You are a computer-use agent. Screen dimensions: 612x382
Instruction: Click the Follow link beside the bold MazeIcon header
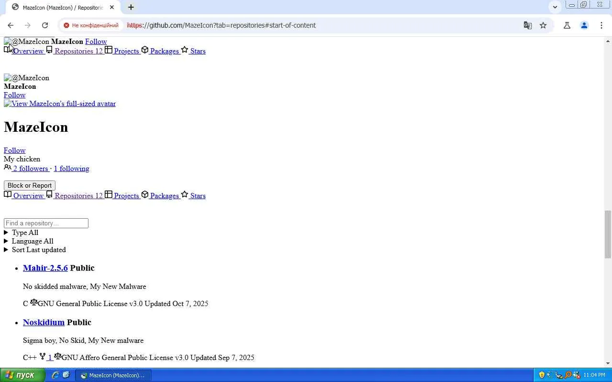pos(96,42)
